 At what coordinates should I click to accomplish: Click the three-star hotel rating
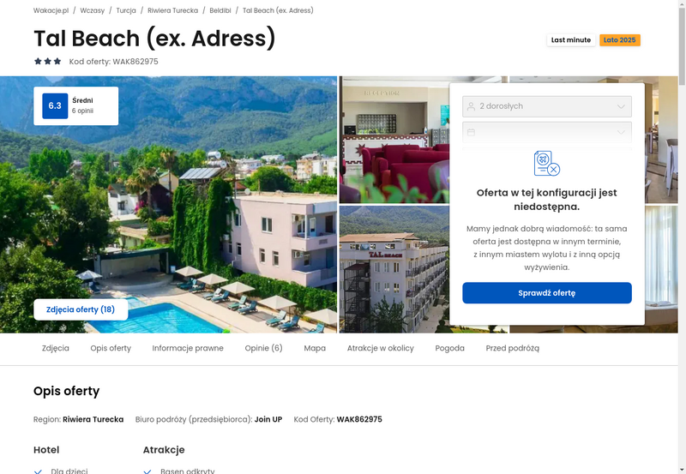[x=48, y=61]
